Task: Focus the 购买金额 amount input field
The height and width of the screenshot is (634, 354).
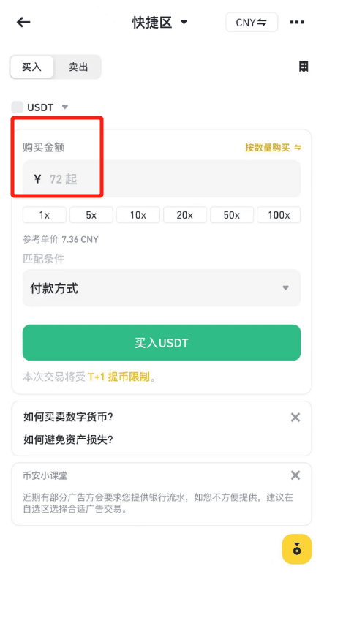Action: click(x=162, y=178)
